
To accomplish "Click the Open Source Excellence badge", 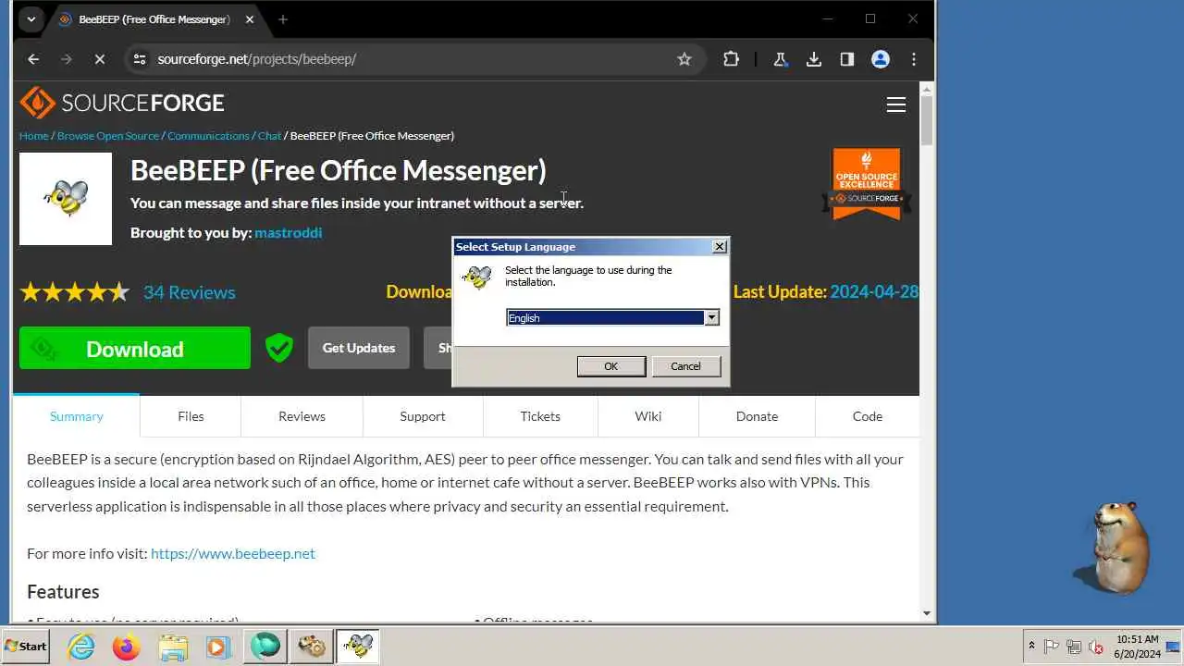I will 867,184.
